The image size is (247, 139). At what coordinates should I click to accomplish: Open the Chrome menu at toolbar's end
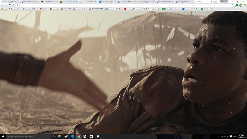[x=245, y=5]
